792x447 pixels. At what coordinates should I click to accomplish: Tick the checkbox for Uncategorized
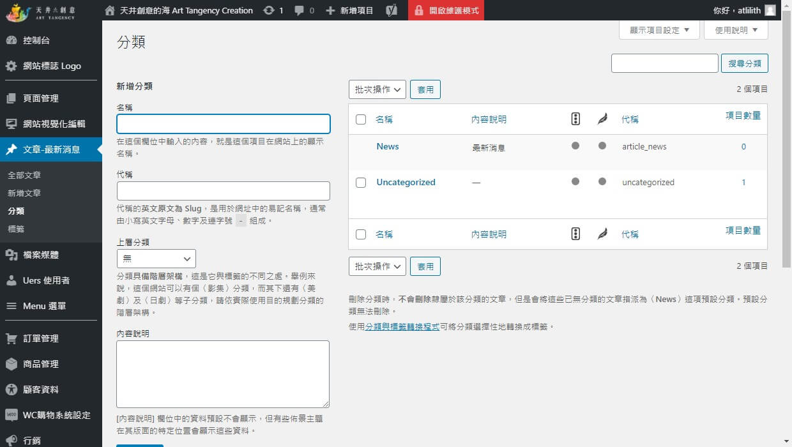pyautogui.click(x=361, y=183)
